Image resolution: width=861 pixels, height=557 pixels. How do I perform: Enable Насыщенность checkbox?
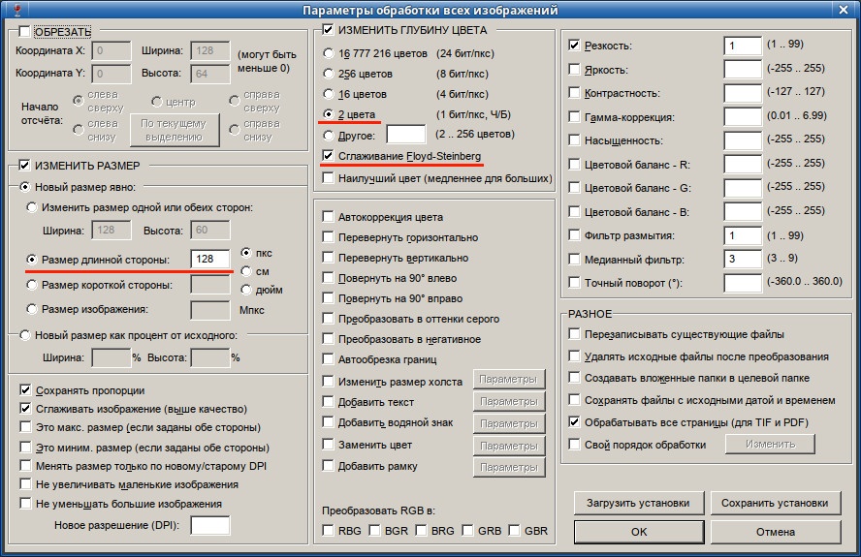point(574,139)
